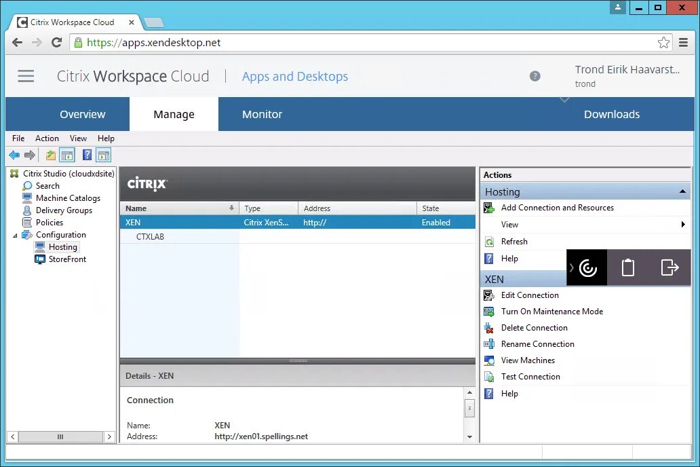Open the Help menu
This screenshot has width=700, height=467.
click(106, 138)
